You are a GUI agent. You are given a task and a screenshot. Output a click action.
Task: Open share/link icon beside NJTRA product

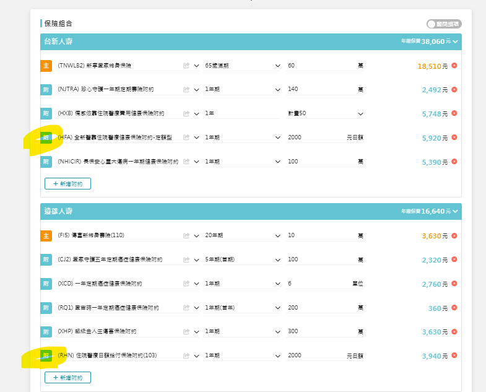click(186, 90)
